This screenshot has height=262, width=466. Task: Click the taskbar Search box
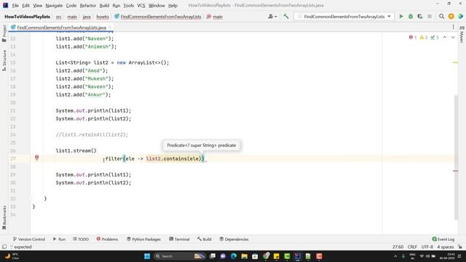tap(180, 256)
